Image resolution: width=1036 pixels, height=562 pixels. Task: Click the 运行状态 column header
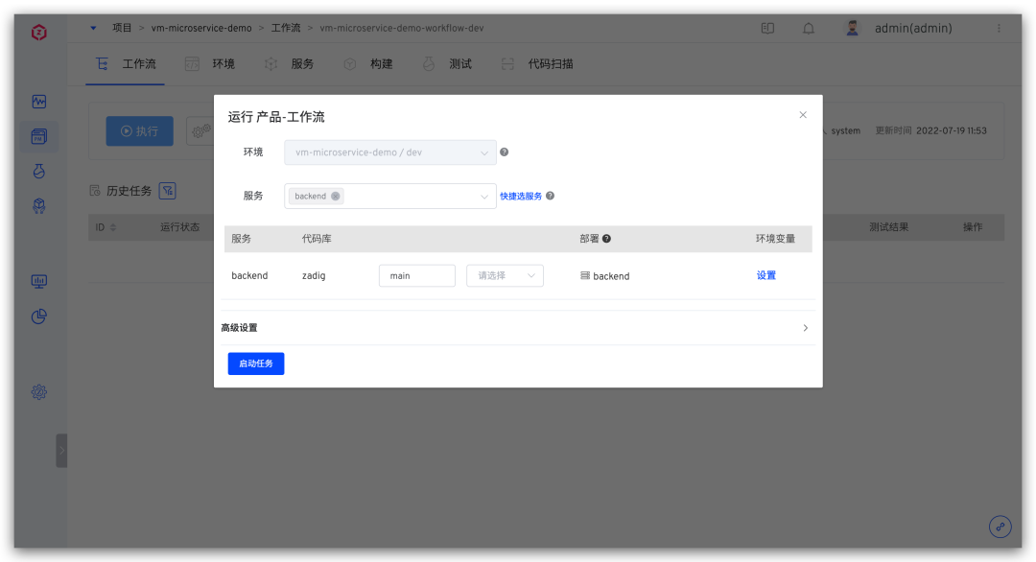pyautogui.click(x=179, y=227)
